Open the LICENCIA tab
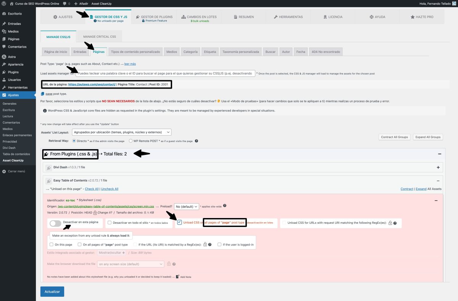The height and width of the screenshot is (301, 458). coord(333,17)
